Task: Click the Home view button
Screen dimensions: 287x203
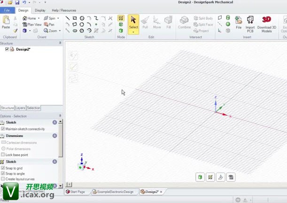Action: 29,18
